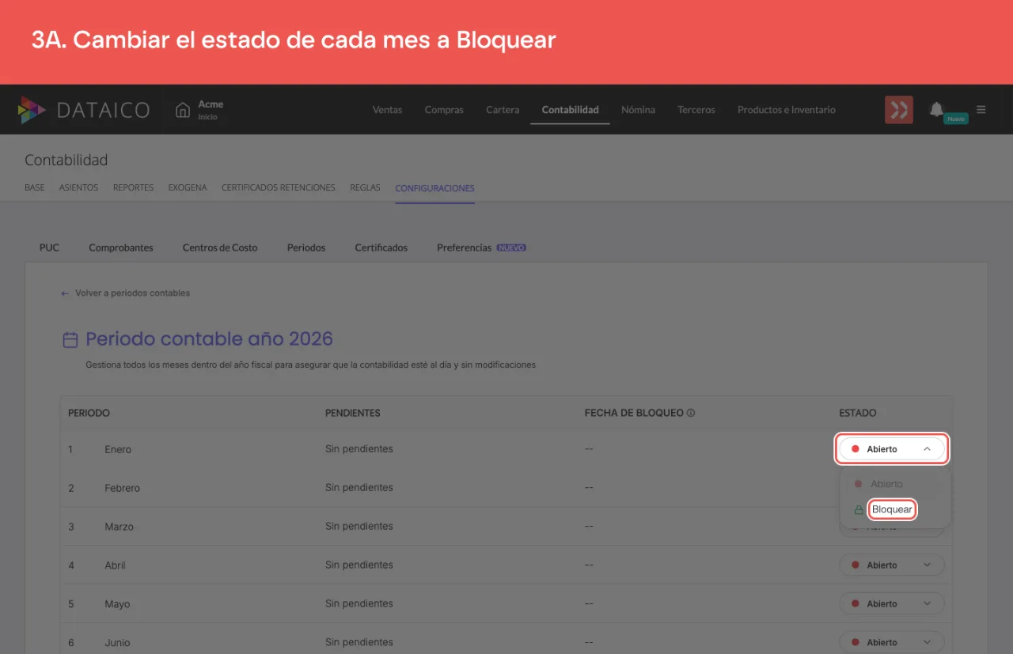The height and width of the screenshot is (654, 1013).
Task: Open the hamburger menu icon
Action: (981, 110)
